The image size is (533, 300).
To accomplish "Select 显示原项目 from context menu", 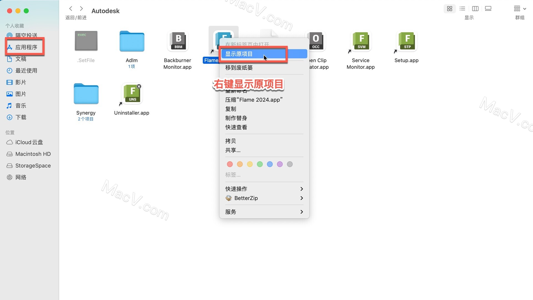I will 253,54.
